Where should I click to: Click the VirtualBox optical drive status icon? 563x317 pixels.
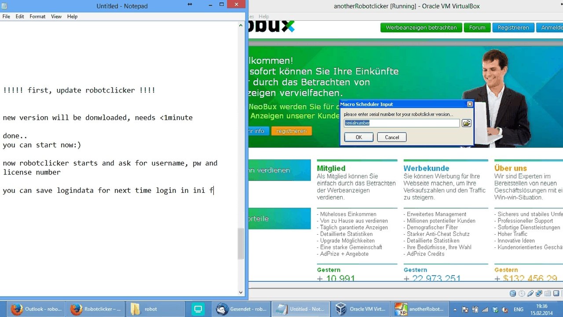coord(522,294)
